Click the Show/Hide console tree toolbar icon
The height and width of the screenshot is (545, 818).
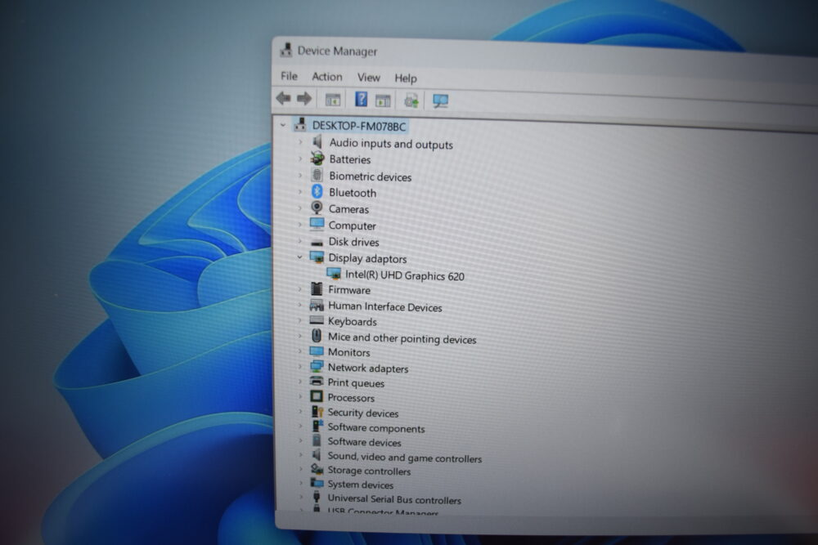(x=333, y=99)
